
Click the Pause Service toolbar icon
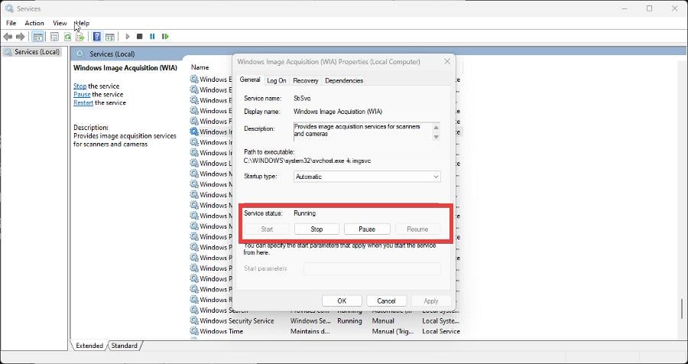(x=152, y=37)
